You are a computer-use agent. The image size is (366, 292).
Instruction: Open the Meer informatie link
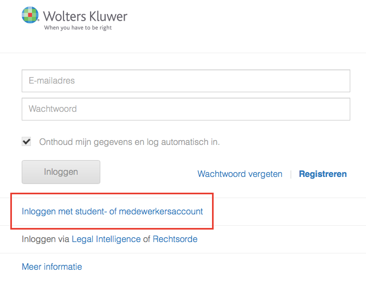coord(52,267)
